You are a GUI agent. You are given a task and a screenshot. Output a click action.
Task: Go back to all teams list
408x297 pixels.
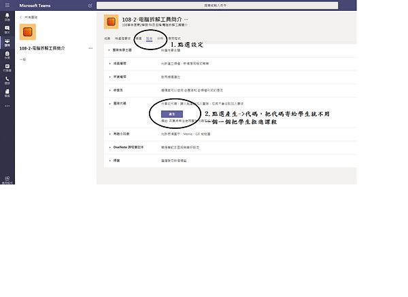coord(29,16)
